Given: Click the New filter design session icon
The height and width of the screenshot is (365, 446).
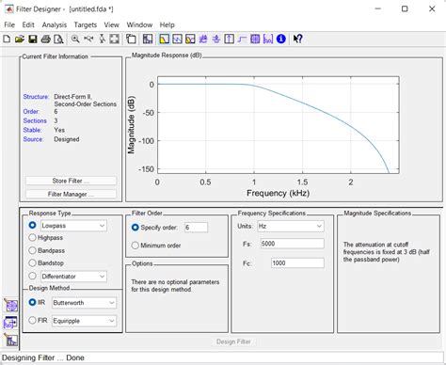Looking at the screenshot, I should point(7,40).
